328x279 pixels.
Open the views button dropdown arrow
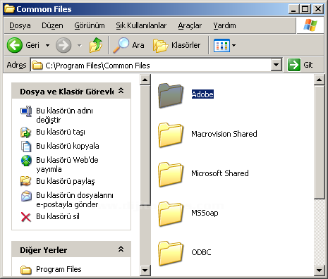pos(233,45)
